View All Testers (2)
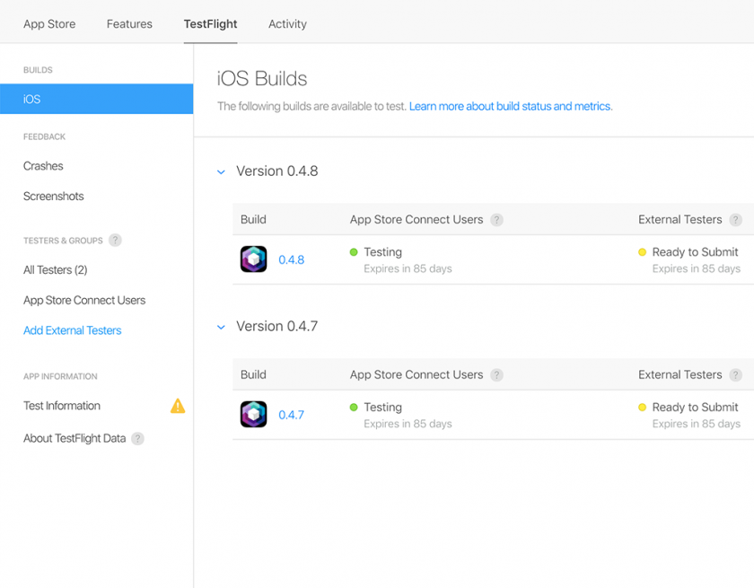 pyautogui.click(x=56, y=270)
